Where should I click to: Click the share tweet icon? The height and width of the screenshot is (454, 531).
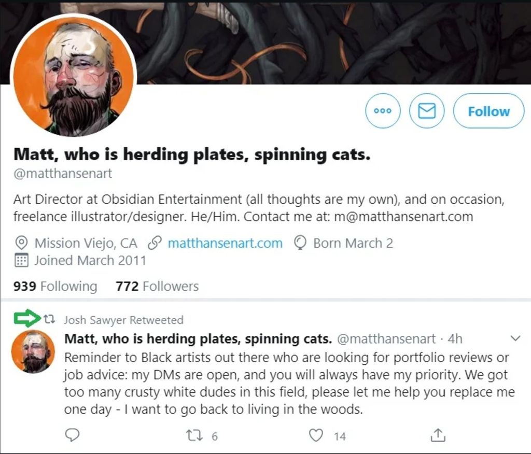tap(438, 435)
